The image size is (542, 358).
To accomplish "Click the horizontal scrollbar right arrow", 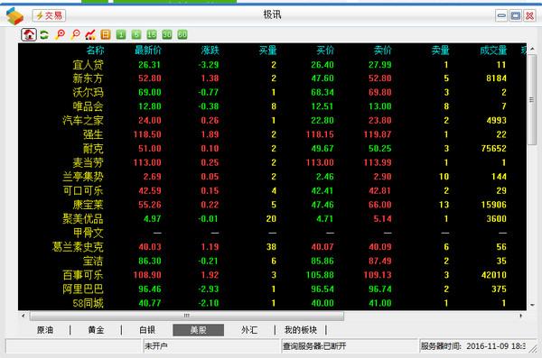I will coord(521,316).
